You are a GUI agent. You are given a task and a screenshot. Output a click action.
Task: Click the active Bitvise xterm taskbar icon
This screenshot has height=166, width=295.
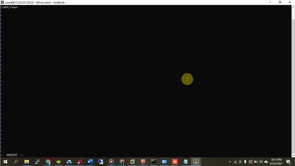(x=196, y=162)
